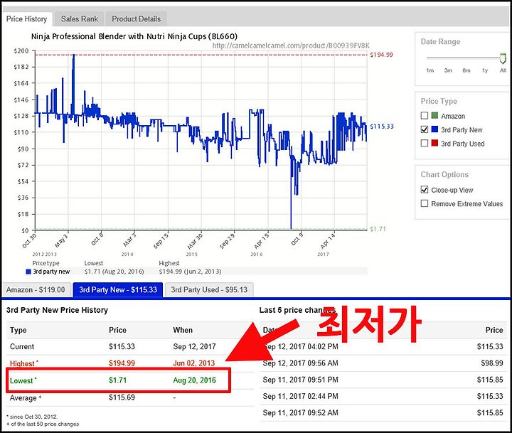This screenshot has height=433, width=512.
Task: Check Remove Extreme Values option
Action: click(x=424, y=203)
